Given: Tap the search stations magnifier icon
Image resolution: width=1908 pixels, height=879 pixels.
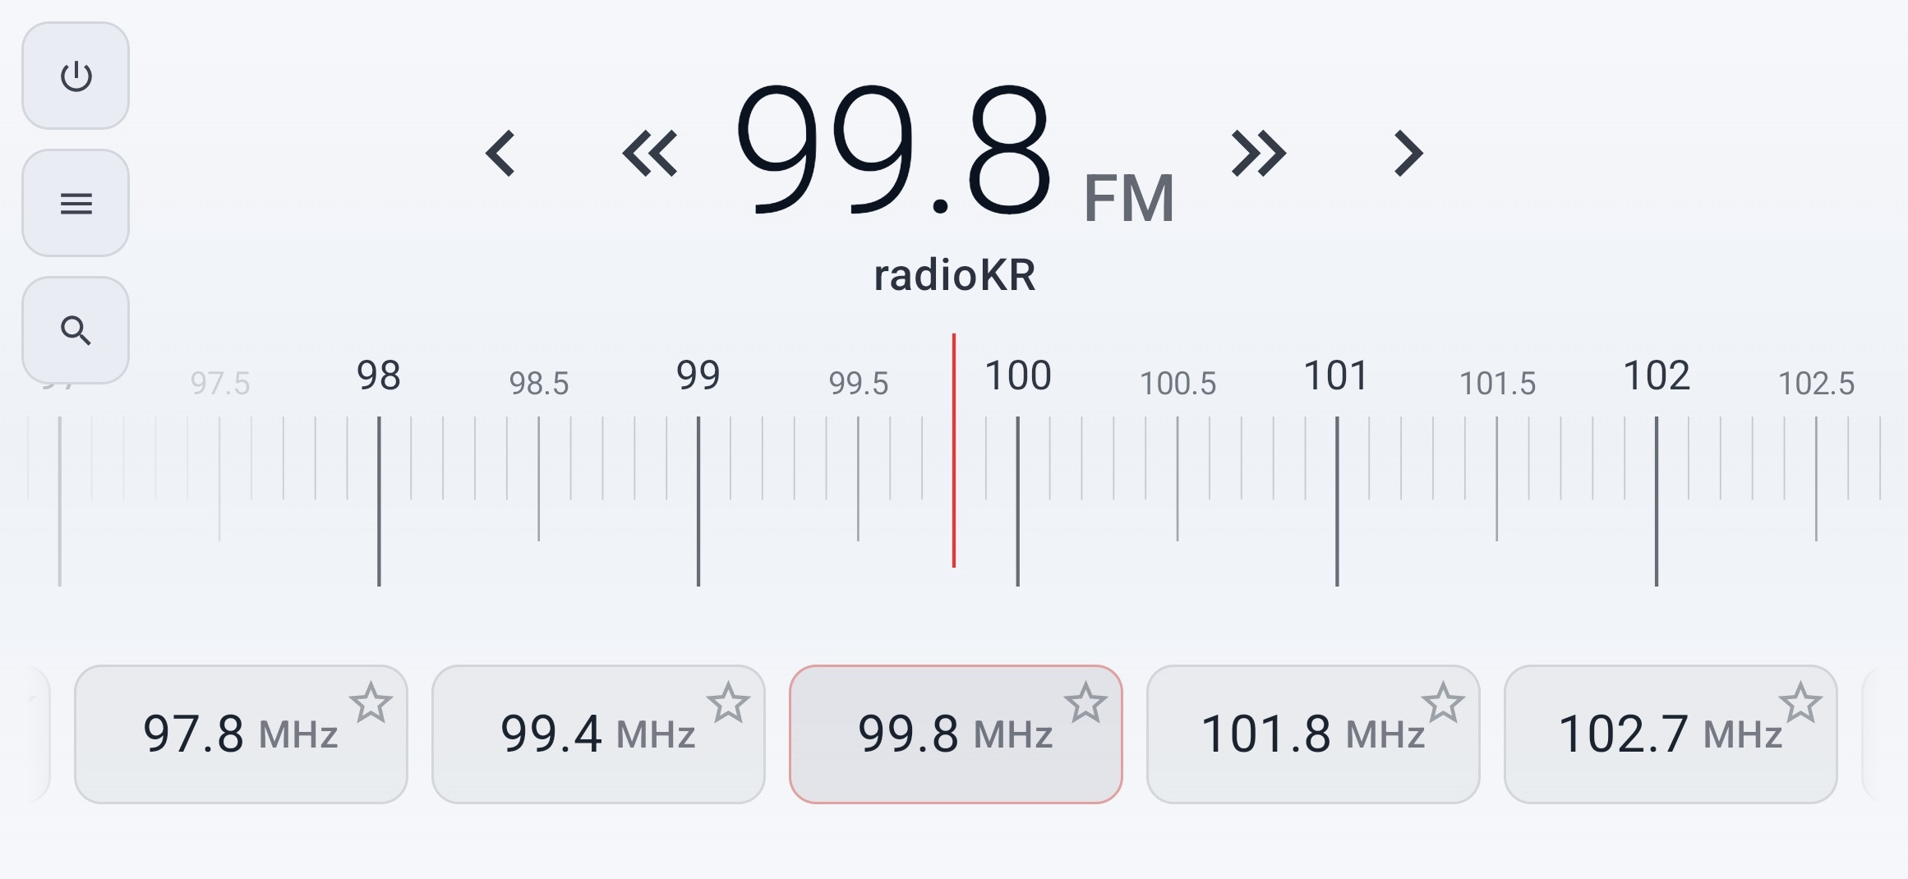Looking at the screenshot, I should (x=76, y=330).
